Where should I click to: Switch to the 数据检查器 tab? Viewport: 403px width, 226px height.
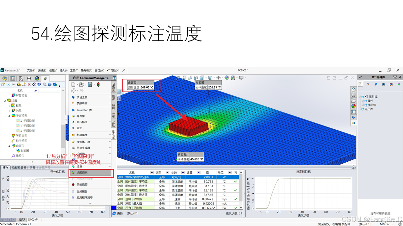point(20,167)
